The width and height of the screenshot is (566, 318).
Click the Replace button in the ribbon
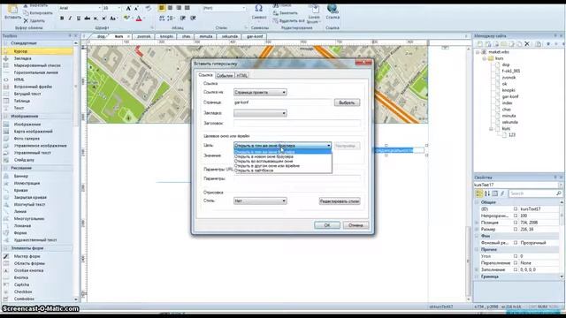coord(286,13)
